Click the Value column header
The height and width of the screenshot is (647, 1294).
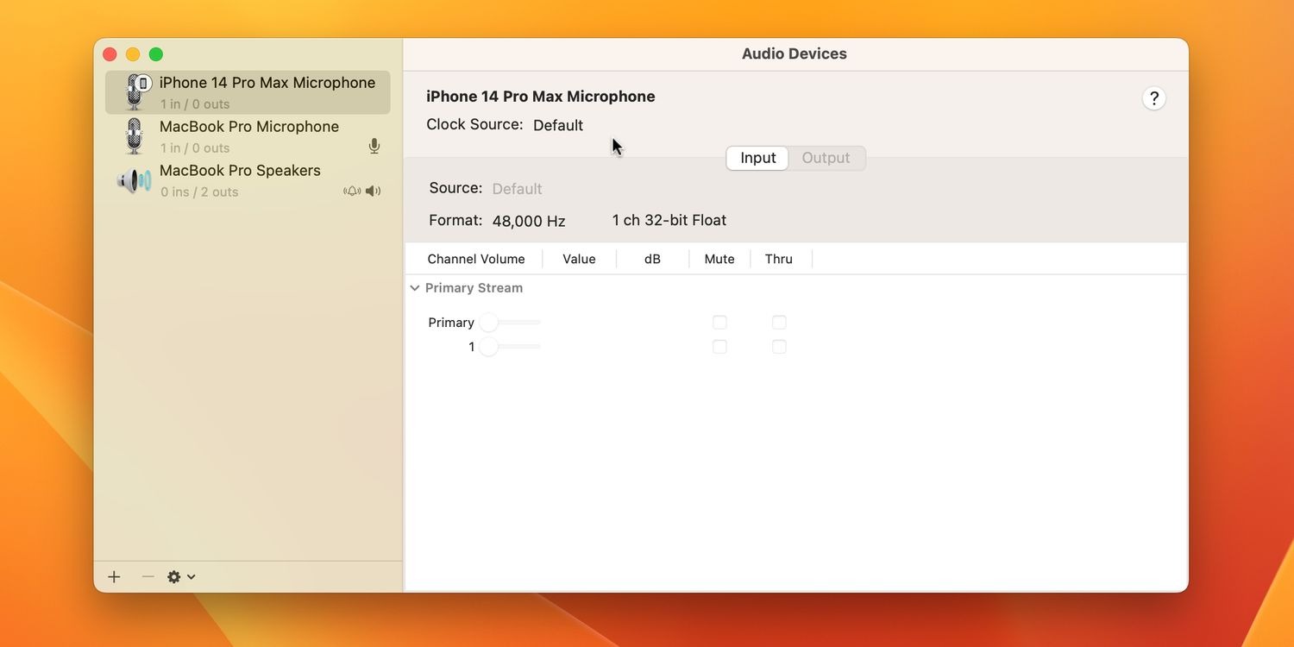click(579, 259)
